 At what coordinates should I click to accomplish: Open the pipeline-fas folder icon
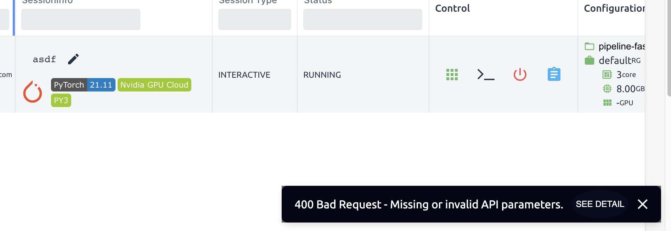(x=589, y=46)
